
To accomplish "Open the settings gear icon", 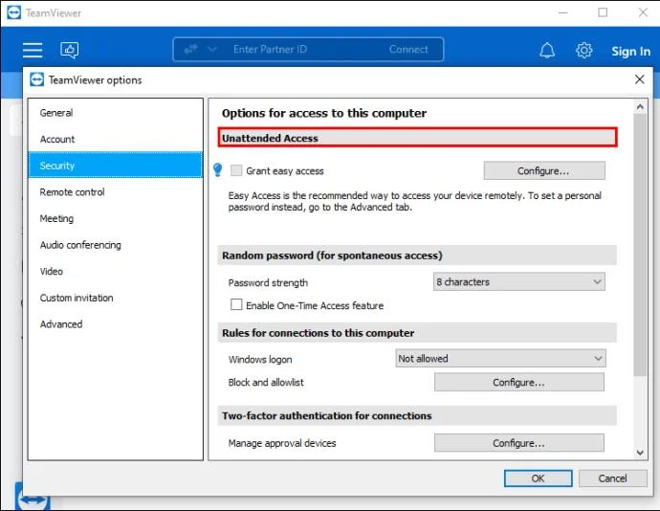I will [x=583, y=50].
